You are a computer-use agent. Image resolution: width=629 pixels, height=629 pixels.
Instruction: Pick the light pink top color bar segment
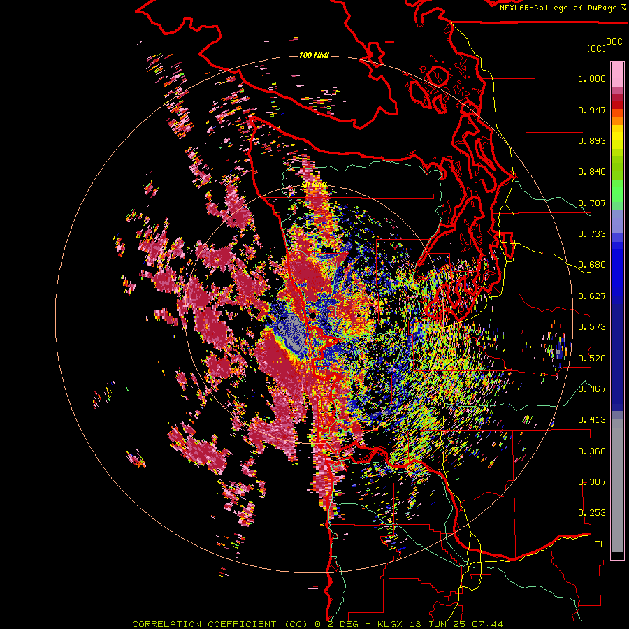(617, 74)
